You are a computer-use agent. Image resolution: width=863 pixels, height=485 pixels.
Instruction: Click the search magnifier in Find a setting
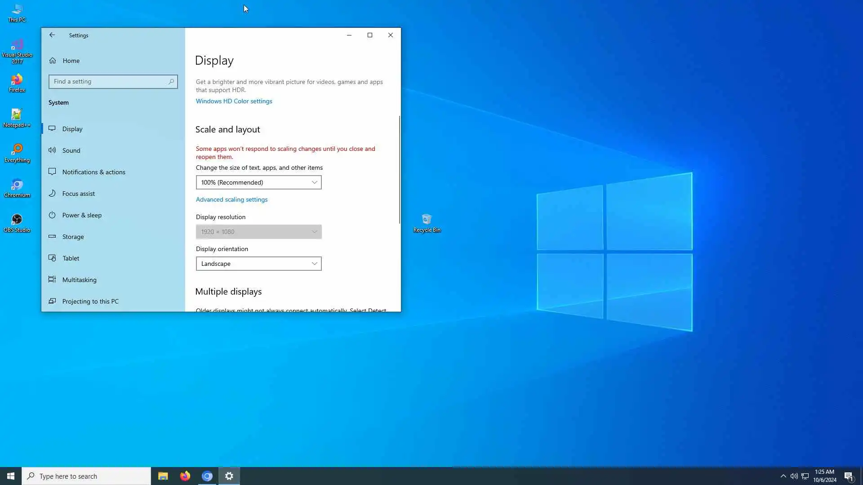pyautogui.click(x=171, y=82)
